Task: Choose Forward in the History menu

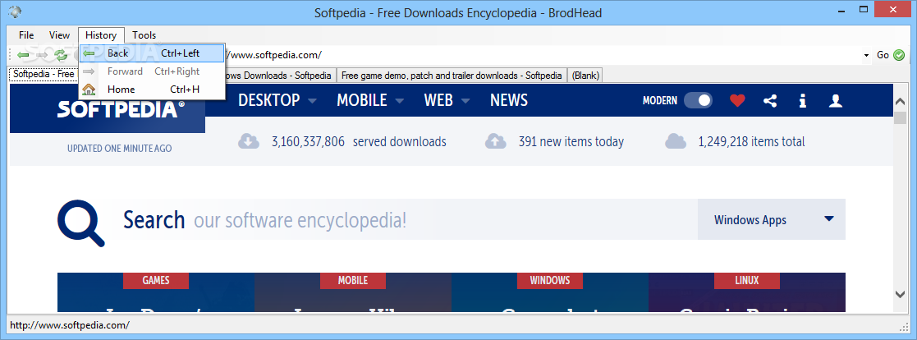Action: tap(152, 71)
